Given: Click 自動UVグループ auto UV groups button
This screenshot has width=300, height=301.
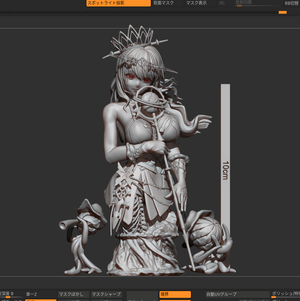Looking at the screenshot, I should coord(237,294).
